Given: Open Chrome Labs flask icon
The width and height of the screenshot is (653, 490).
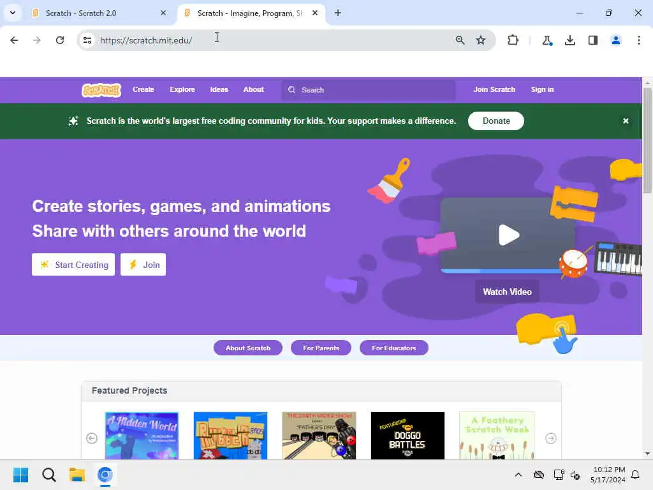Looking at the screenshot, I should (547, 40).
